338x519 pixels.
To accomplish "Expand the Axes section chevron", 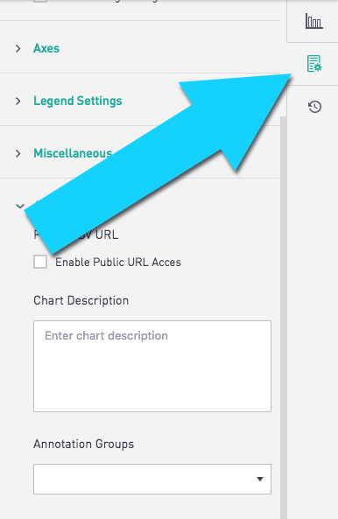I will (18, 49).
